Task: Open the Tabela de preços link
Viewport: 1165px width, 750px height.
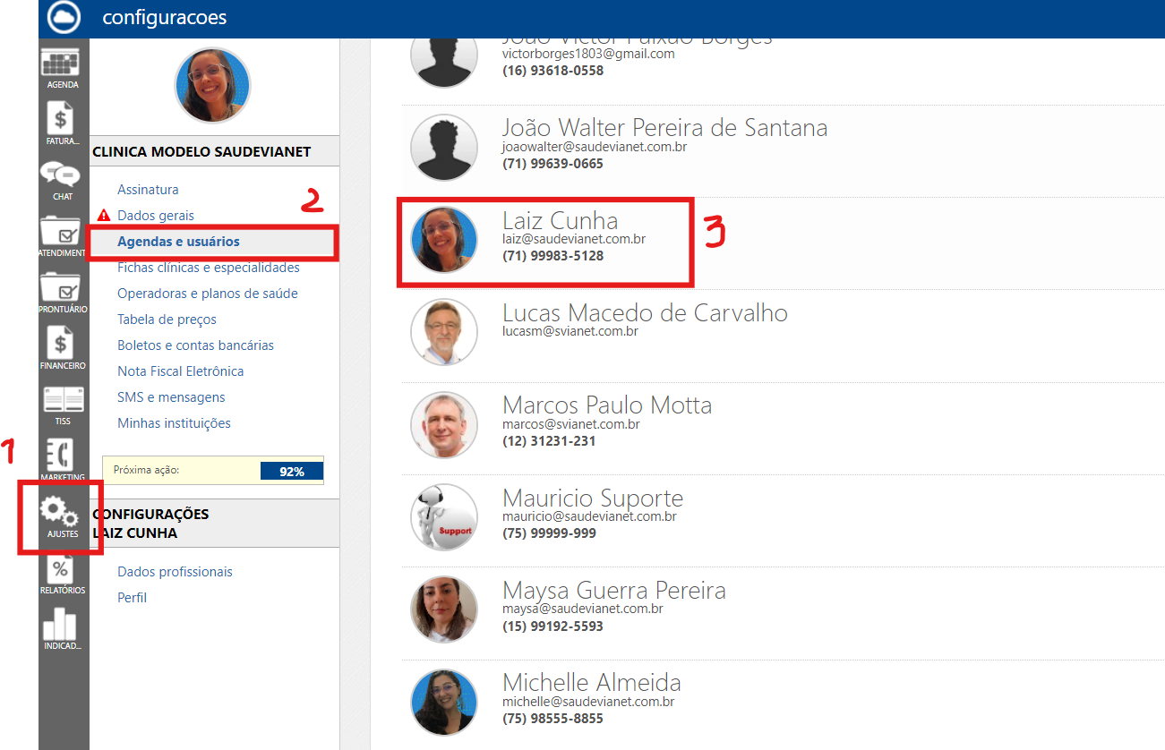Action: 167,320
